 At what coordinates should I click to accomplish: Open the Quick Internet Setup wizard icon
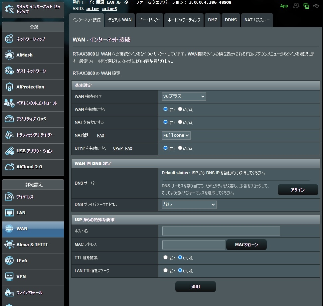click(x=9, y=9)
